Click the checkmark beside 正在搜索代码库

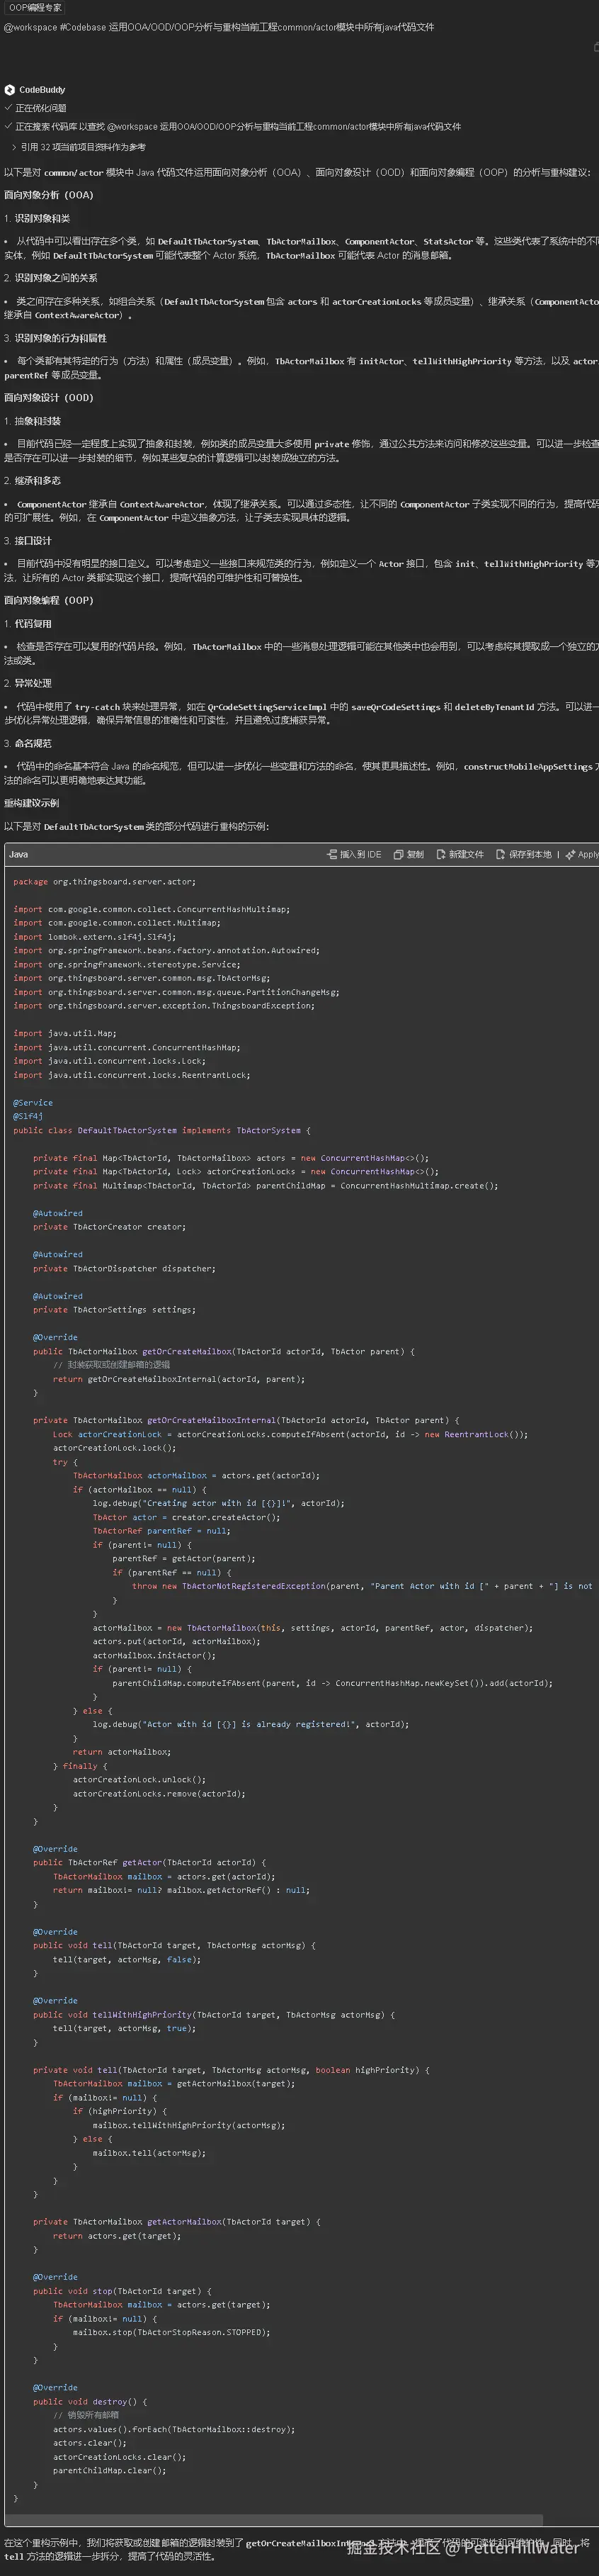pyautogui.click(x=8, y=127)
